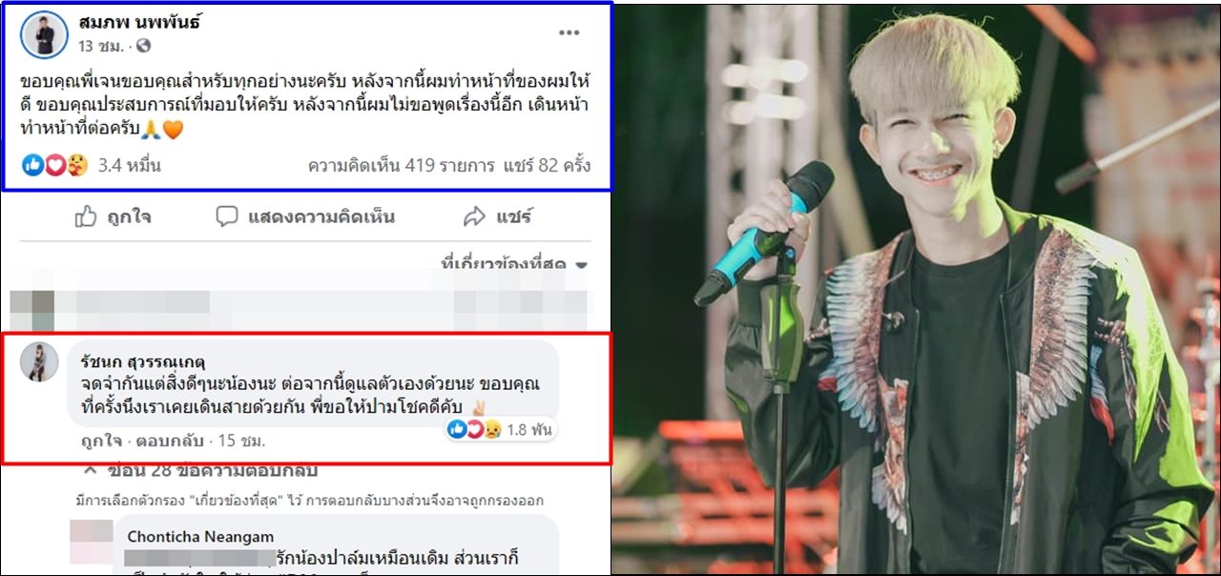Viewport: 1221px width, 576px height.
Task: View the 419 comments count
Action: (x=397, y=165)
